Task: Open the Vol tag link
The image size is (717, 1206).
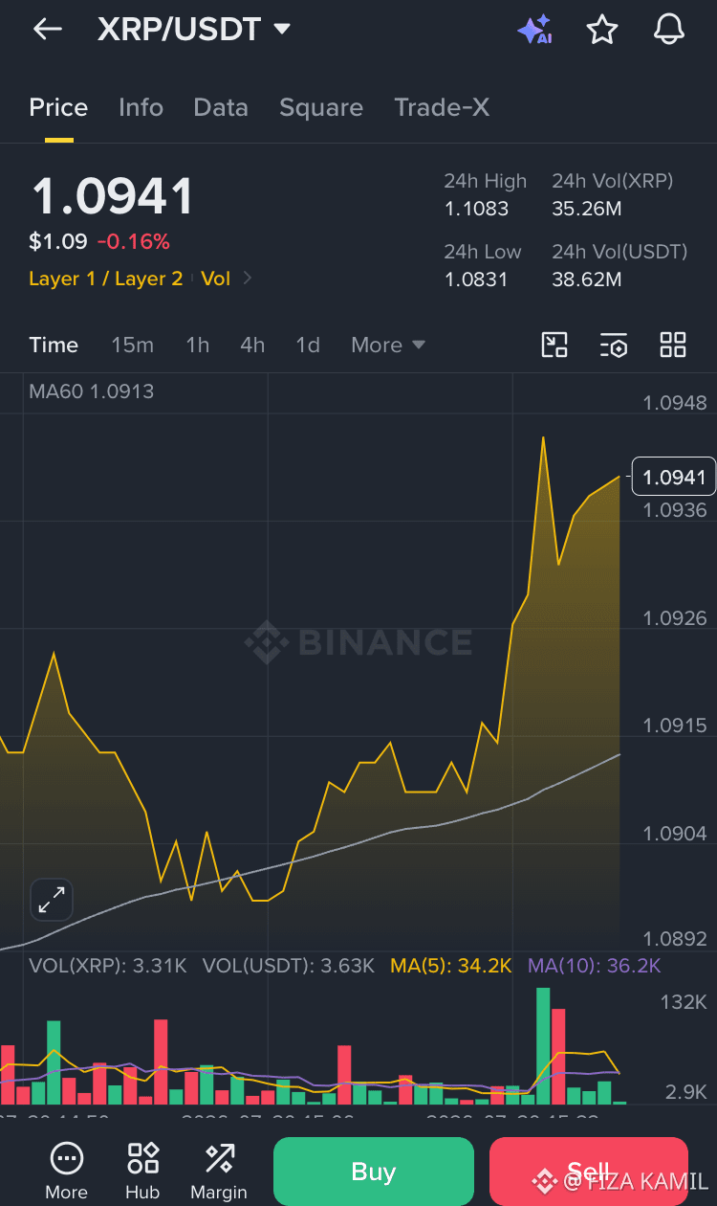Action: click(x=216, y=279)
